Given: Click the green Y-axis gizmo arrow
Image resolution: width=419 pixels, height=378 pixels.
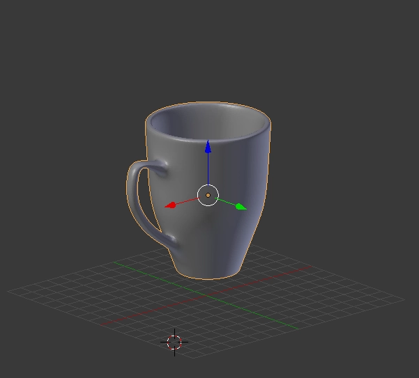Looking at the screenshot, I should 240,206.
